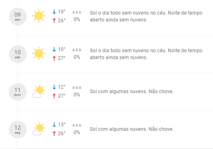
Task: Click the 13° minimum temperature on day 12
Action: pyautogui.click(x=62, y=125)
